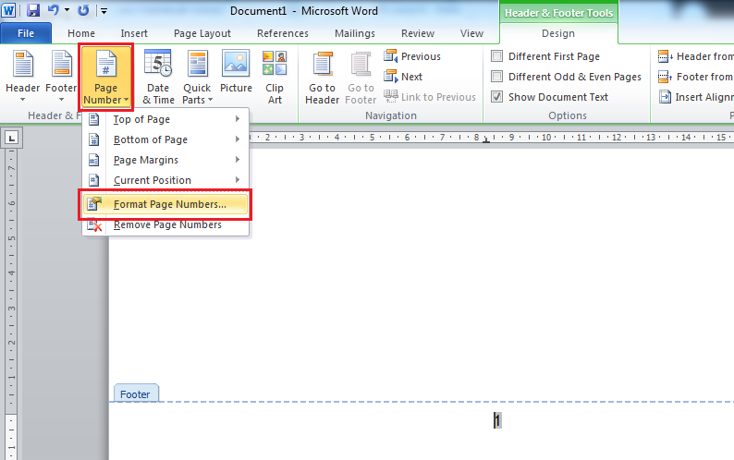Jump to Previous section header

pos(412,56)
